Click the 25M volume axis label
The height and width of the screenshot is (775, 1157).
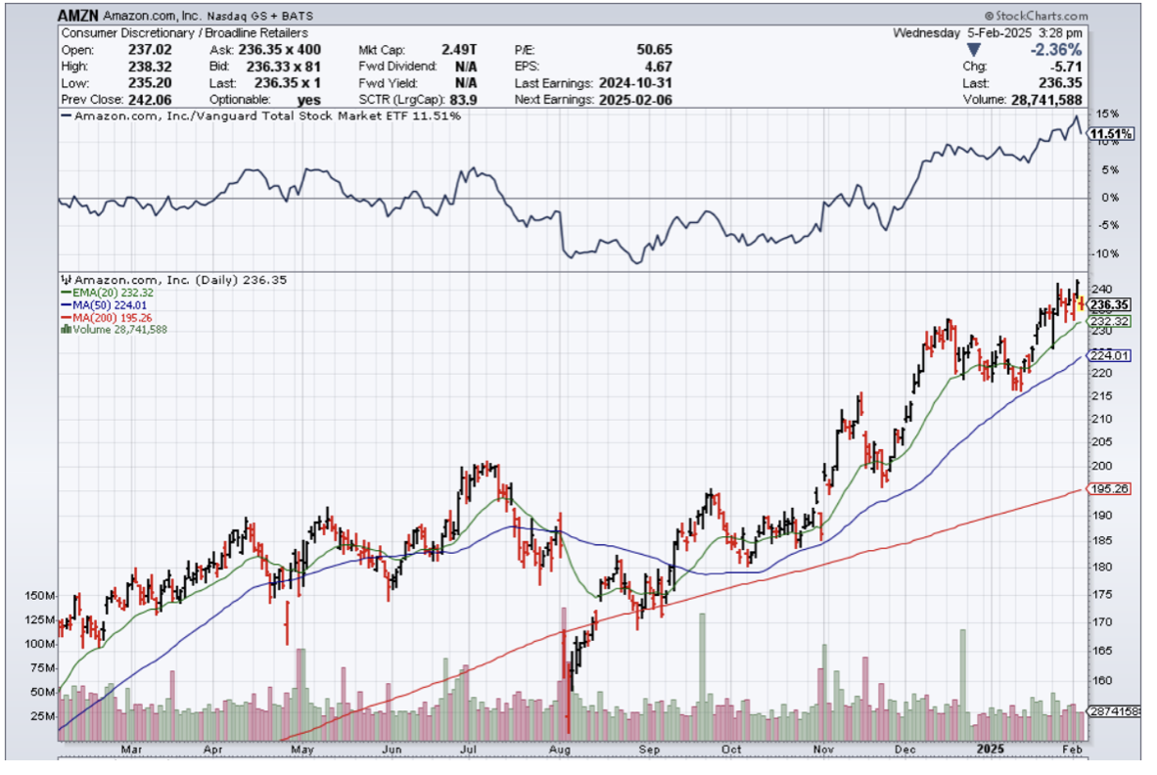pyautogui.click(x=43, y=716)
